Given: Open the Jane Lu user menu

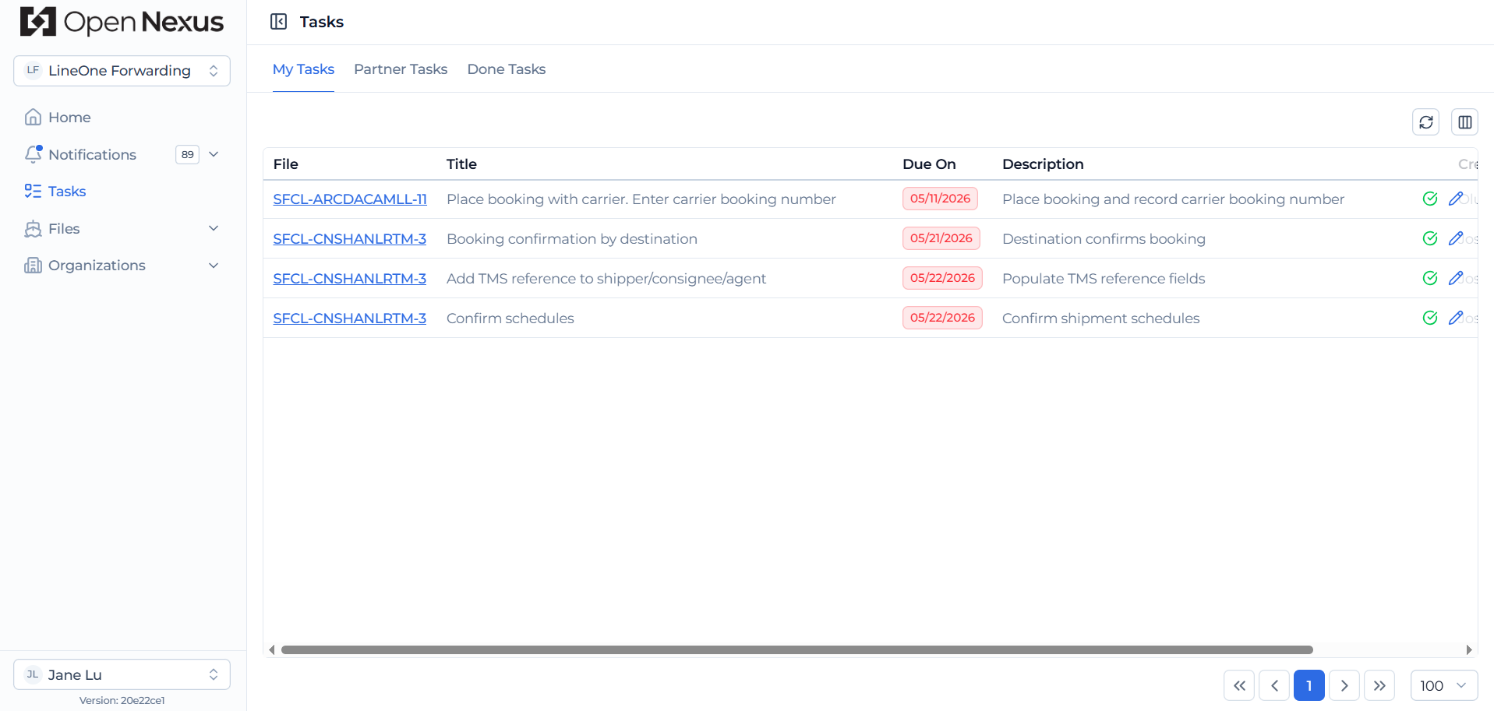Looking at the screenshot, I should 122,674.
